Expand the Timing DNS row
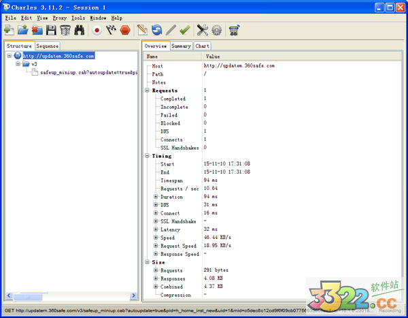408x318 pixels. click(156, 204)
